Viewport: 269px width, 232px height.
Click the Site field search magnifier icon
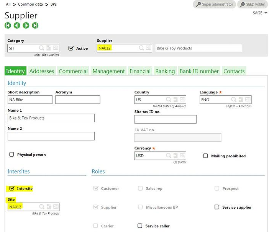click(41, 207)
